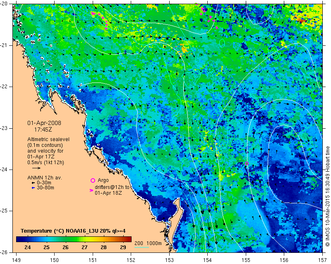Click the longitude axis label 149
Viewport: 331px width, 264px height.
16,260
